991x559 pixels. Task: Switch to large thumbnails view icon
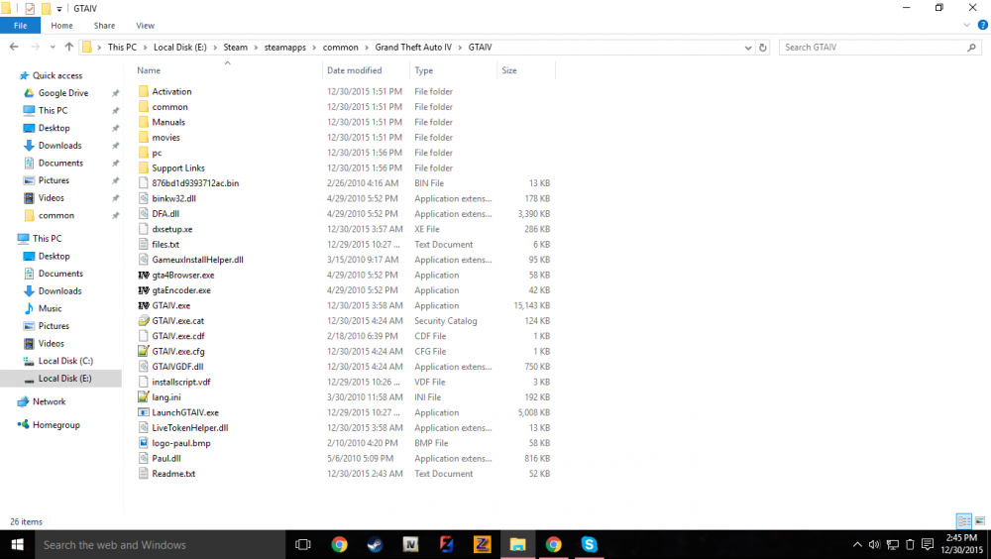pos(980,521)
